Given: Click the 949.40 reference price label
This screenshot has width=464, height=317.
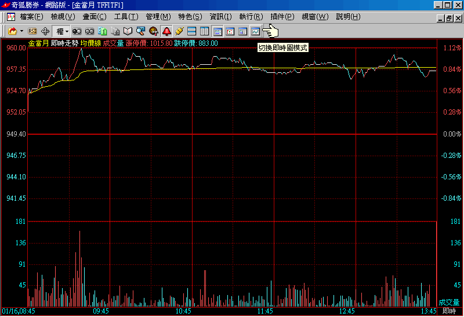Looking at the screenshot, I should (16, 134).
